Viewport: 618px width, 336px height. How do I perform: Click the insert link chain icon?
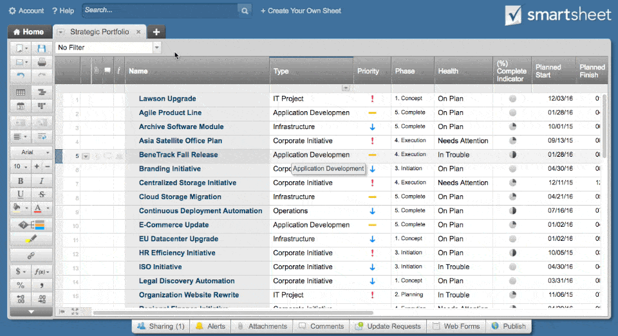click(x=30, y=256)
